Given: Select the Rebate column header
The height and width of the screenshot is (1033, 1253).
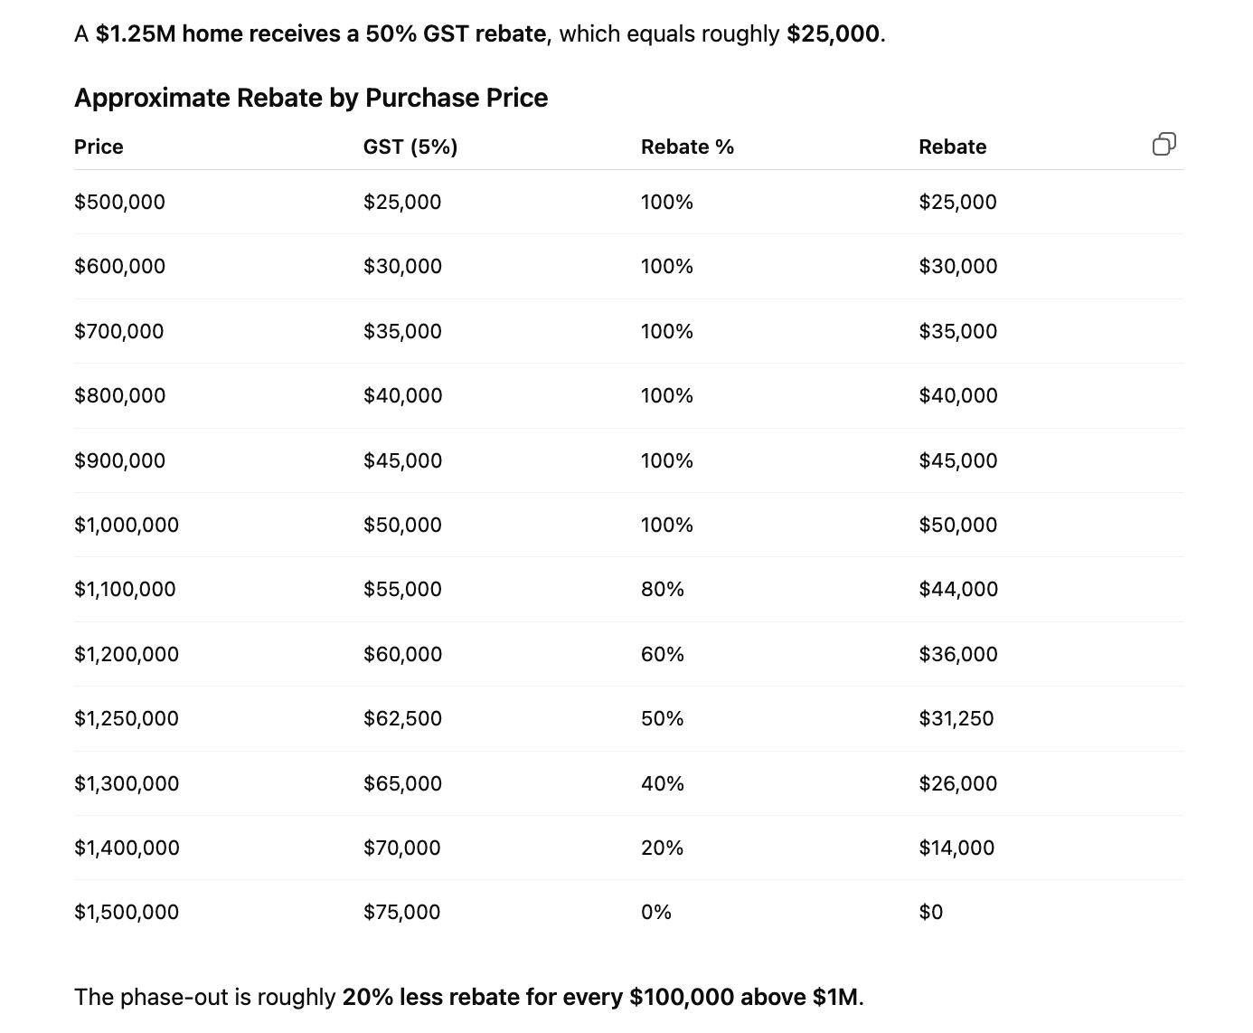Looking at the screenshot, I should coord(952,147).
